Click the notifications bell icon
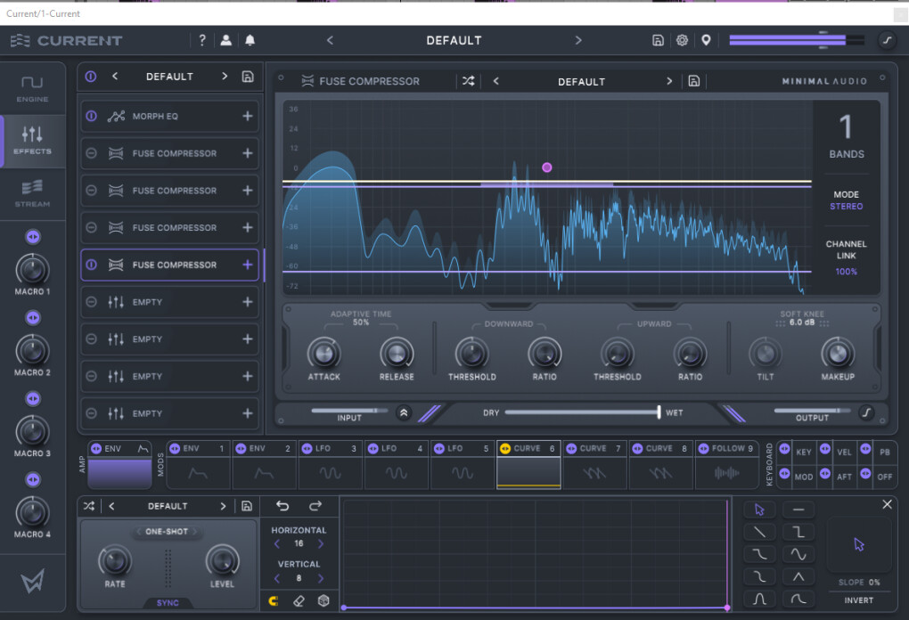The image size is (909, 620). pos(250,40)
